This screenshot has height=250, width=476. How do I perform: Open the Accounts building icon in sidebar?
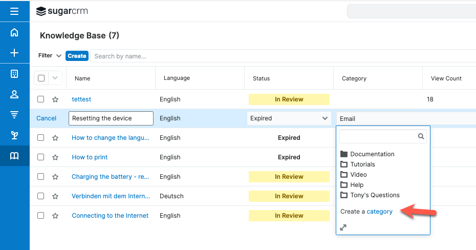[x=14, y=74]
